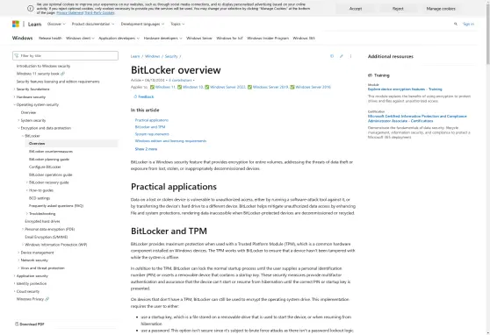The height and width of the screenshot is (335, 490).
Task: Expand the System security tree node
Action: coord(18,120)
